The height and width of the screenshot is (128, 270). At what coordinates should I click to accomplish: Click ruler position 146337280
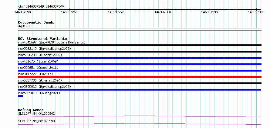tap(163, 12)
